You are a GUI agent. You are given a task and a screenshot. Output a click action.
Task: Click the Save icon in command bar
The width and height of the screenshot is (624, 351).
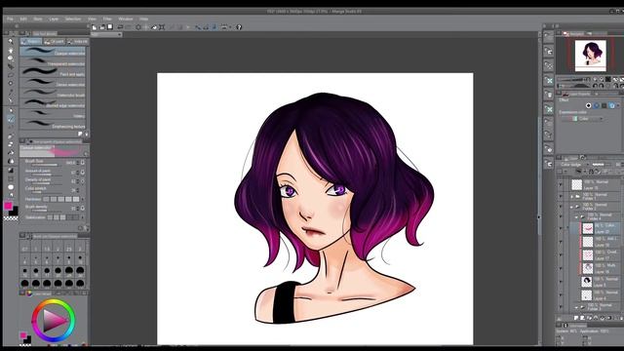tap(110, 27)
